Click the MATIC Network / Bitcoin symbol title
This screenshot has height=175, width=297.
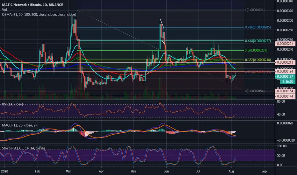33,5
